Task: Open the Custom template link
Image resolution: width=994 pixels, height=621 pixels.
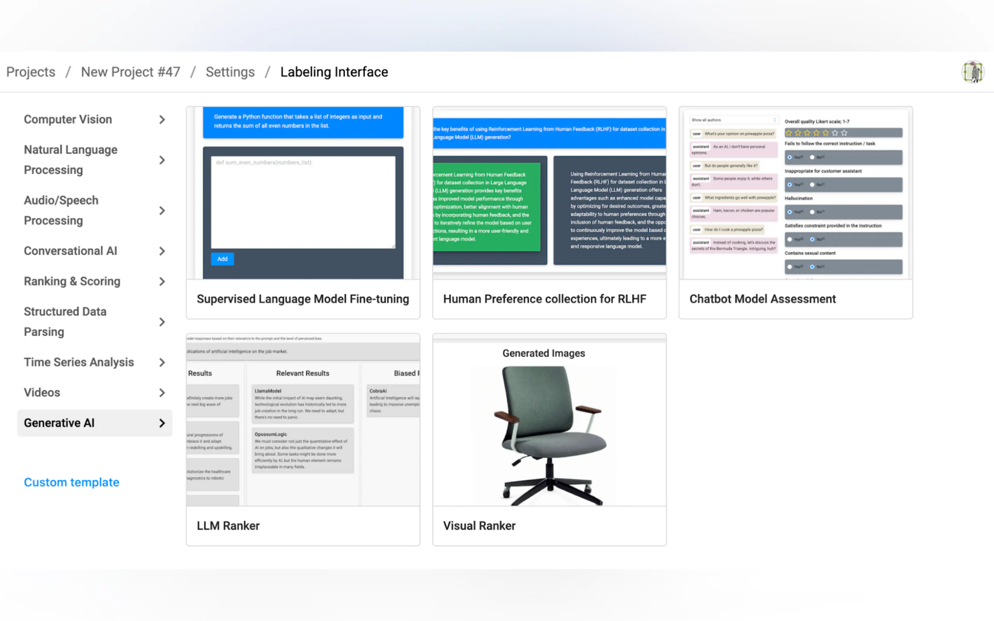Action: [x=72, y=482]
